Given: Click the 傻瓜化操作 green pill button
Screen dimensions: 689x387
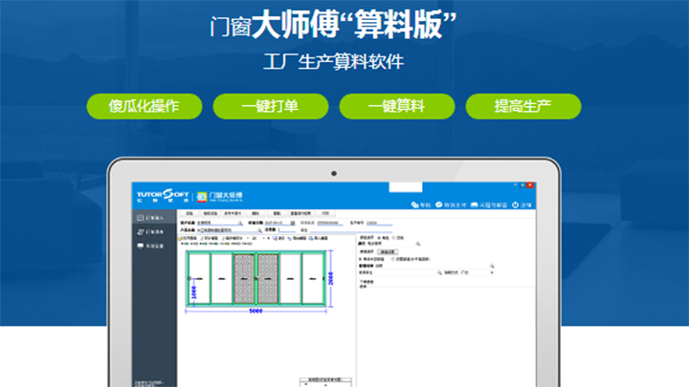Looking at the screenshot, I should pyautogui.click(x=144, y=106).
